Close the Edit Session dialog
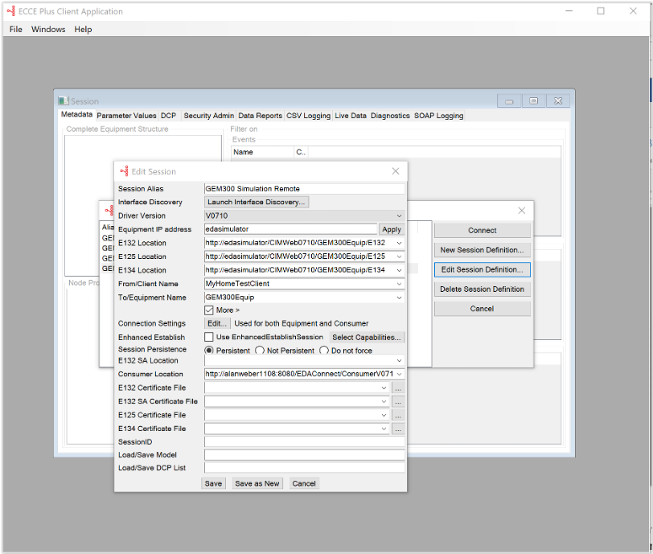The image size is (653, 554). tap(396, 171)
